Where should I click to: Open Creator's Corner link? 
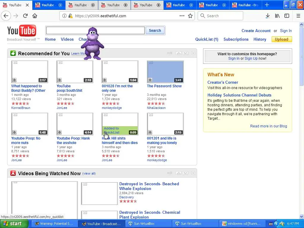click(x=223, y=82)
